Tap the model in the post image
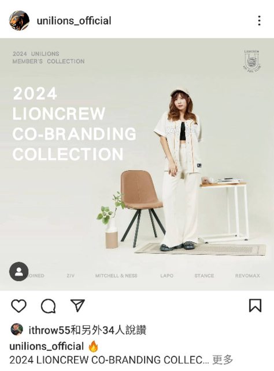This screenshot has height=371, width=274. [180, 169]
